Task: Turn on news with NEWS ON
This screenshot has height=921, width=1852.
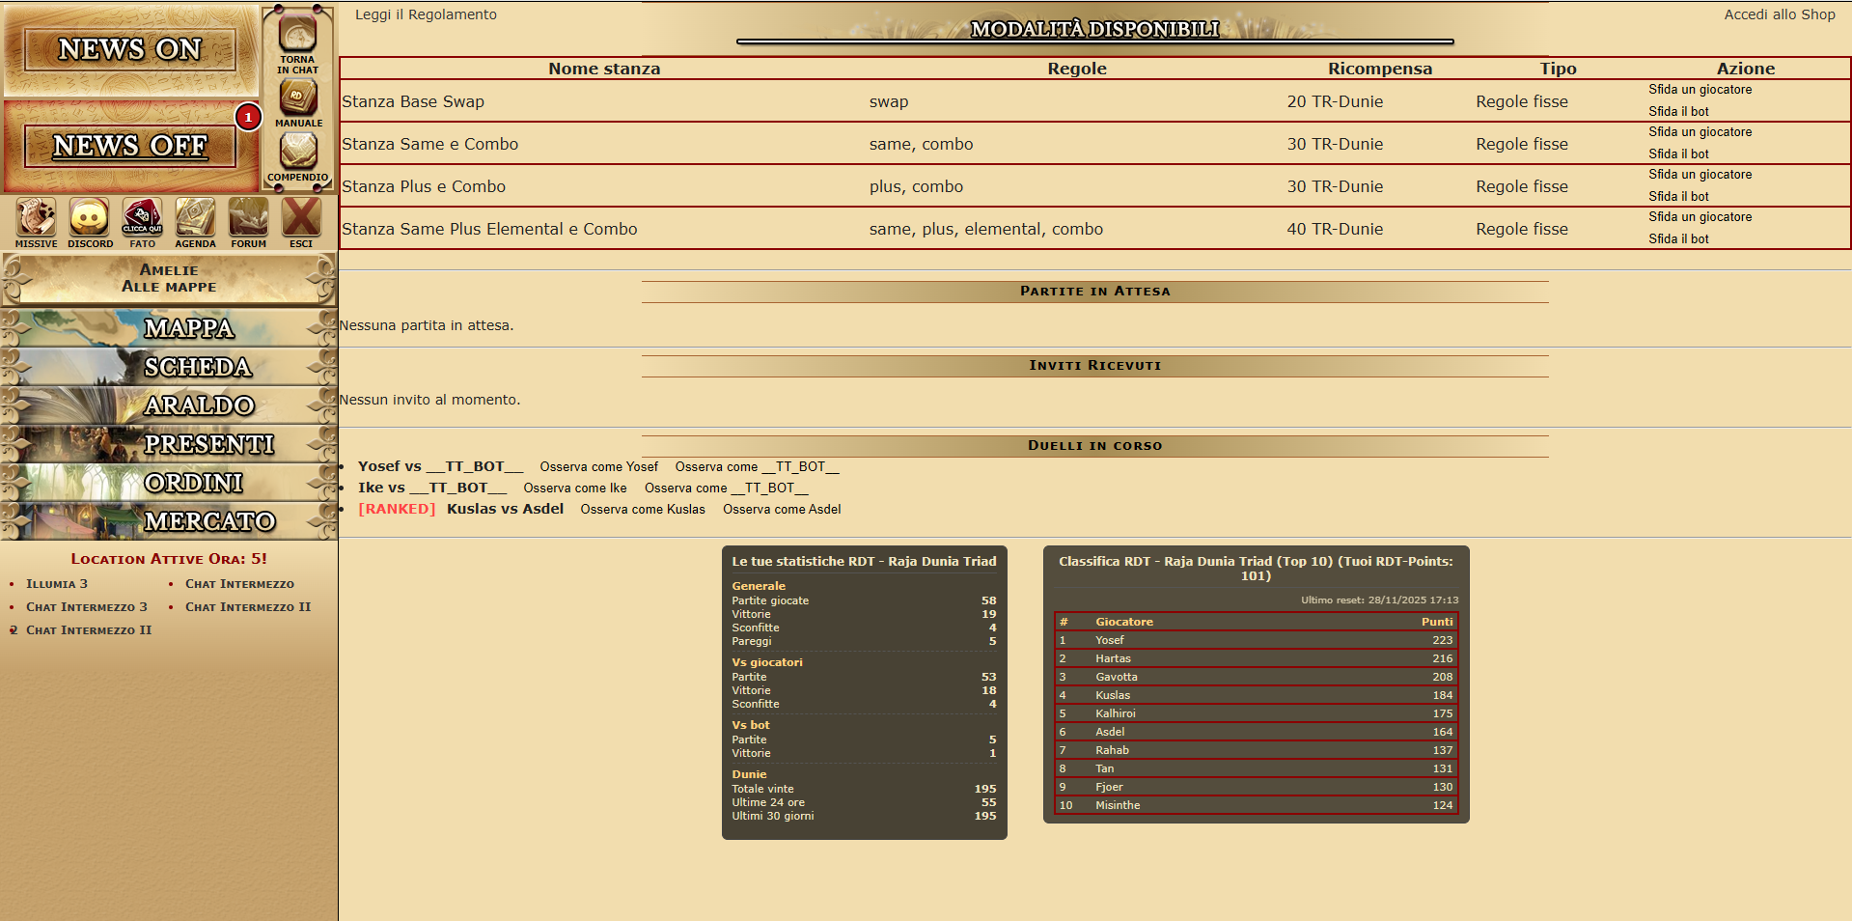Action: [x=129, y=49]
